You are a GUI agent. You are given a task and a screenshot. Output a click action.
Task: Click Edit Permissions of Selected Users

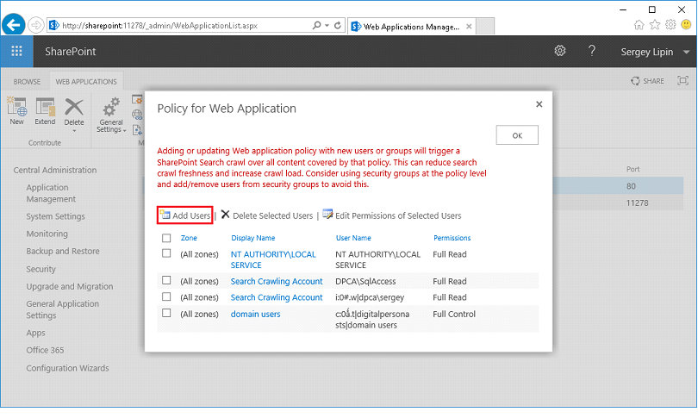(392, 215)
